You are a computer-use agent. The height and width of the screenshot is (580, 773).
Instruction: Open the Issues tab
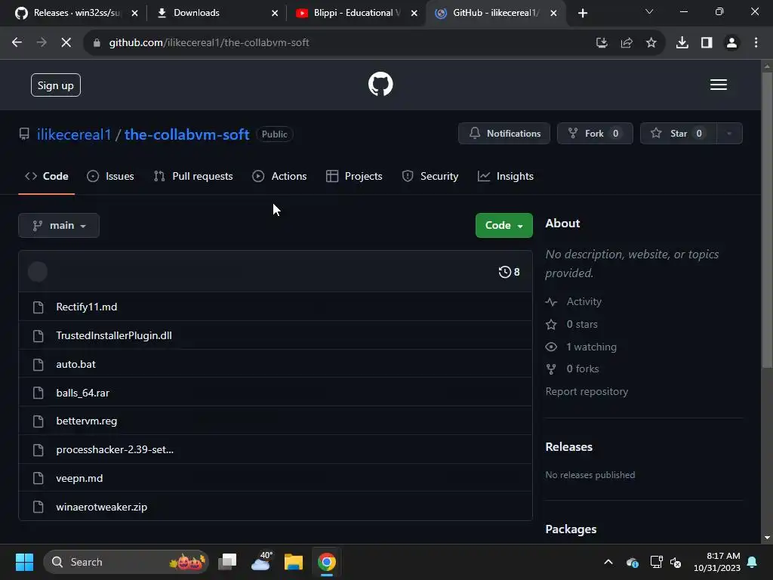(110, 177)
